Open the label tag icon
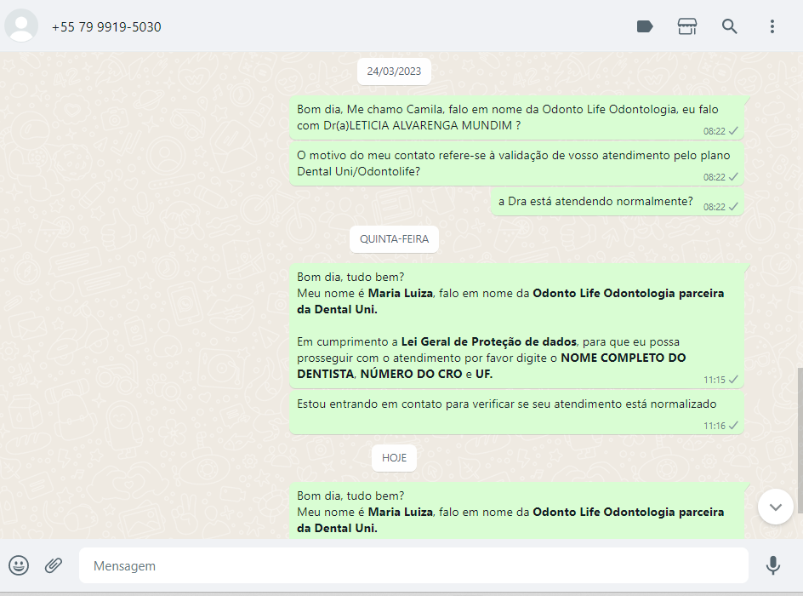The image size is (803, 596). [645, 26]
